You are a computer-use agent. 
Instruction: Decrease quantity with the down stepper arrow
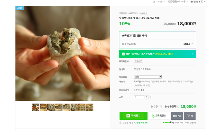(x=147, y=98)
